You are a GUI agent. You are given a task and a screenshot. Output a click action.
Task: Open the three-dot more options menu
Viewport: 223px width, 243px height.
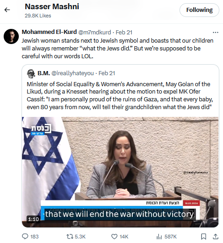click(215, 33)
